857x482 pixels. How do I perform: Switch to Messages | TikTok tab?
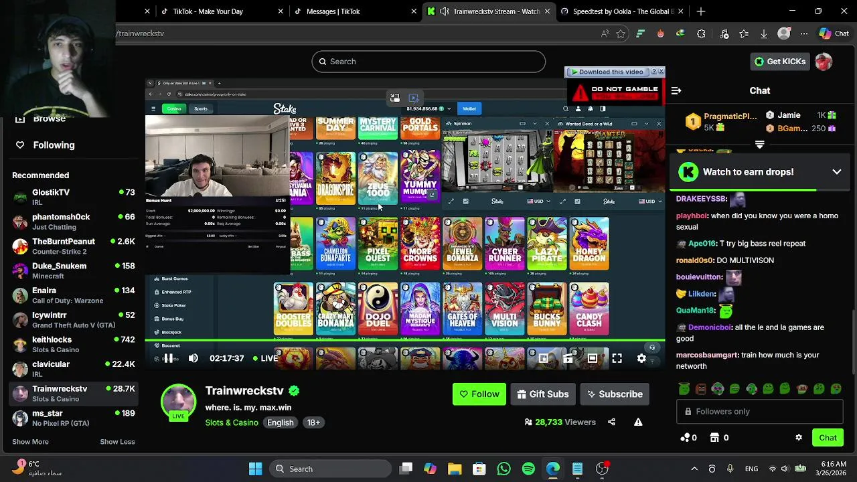coord(355,11)
